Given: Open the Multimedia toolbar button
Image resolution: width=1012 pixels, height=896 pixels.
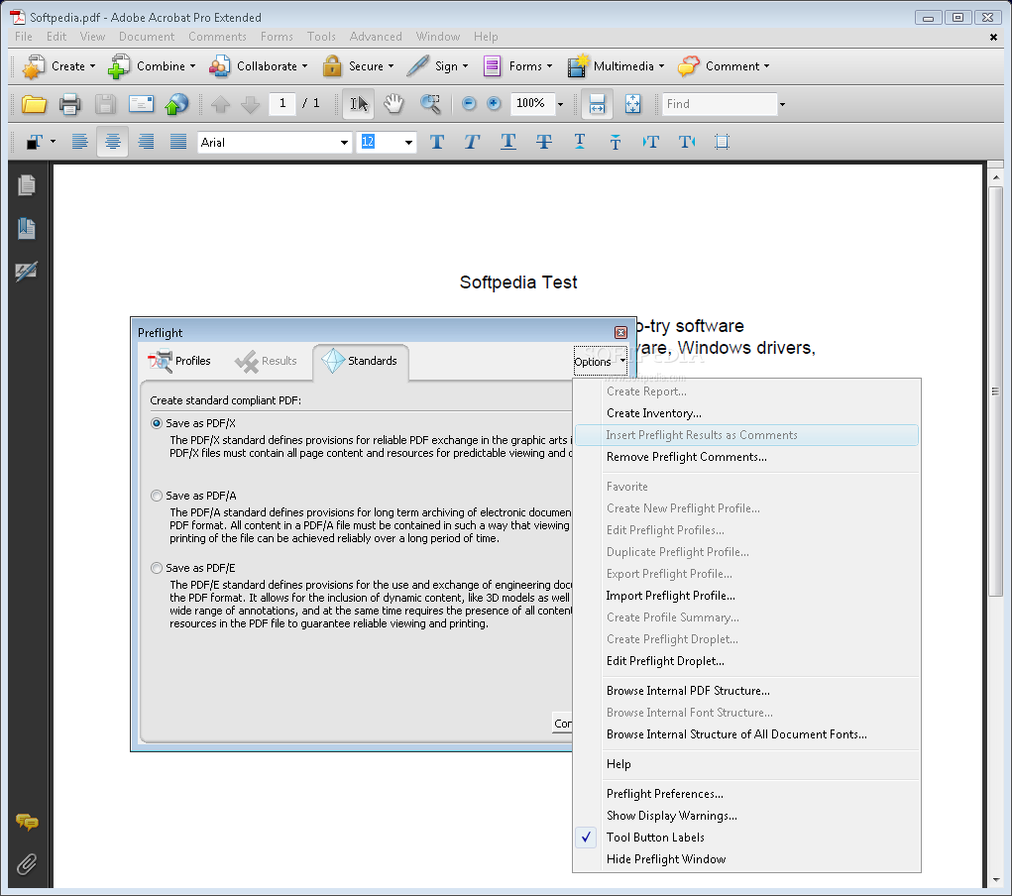Looking at the screenshot, I should (616, 66).
